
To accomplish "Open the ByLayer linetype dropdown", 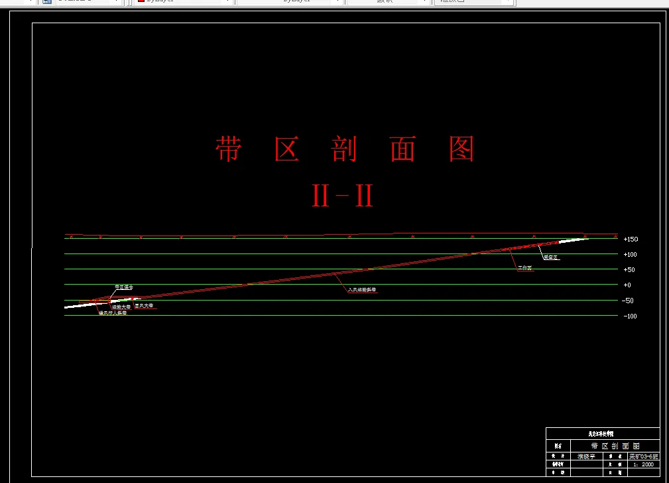I will tap(290, 2).
